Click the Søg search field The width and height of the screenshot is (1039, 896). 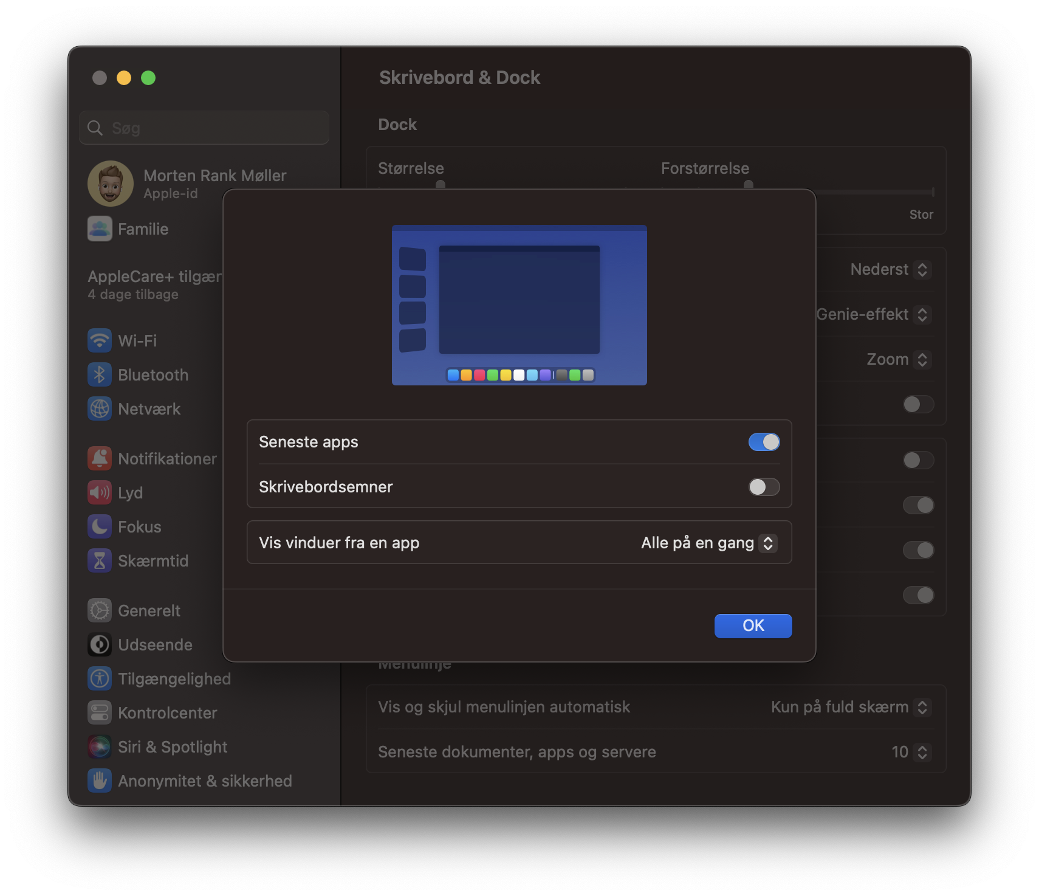[x=204, y=128]
